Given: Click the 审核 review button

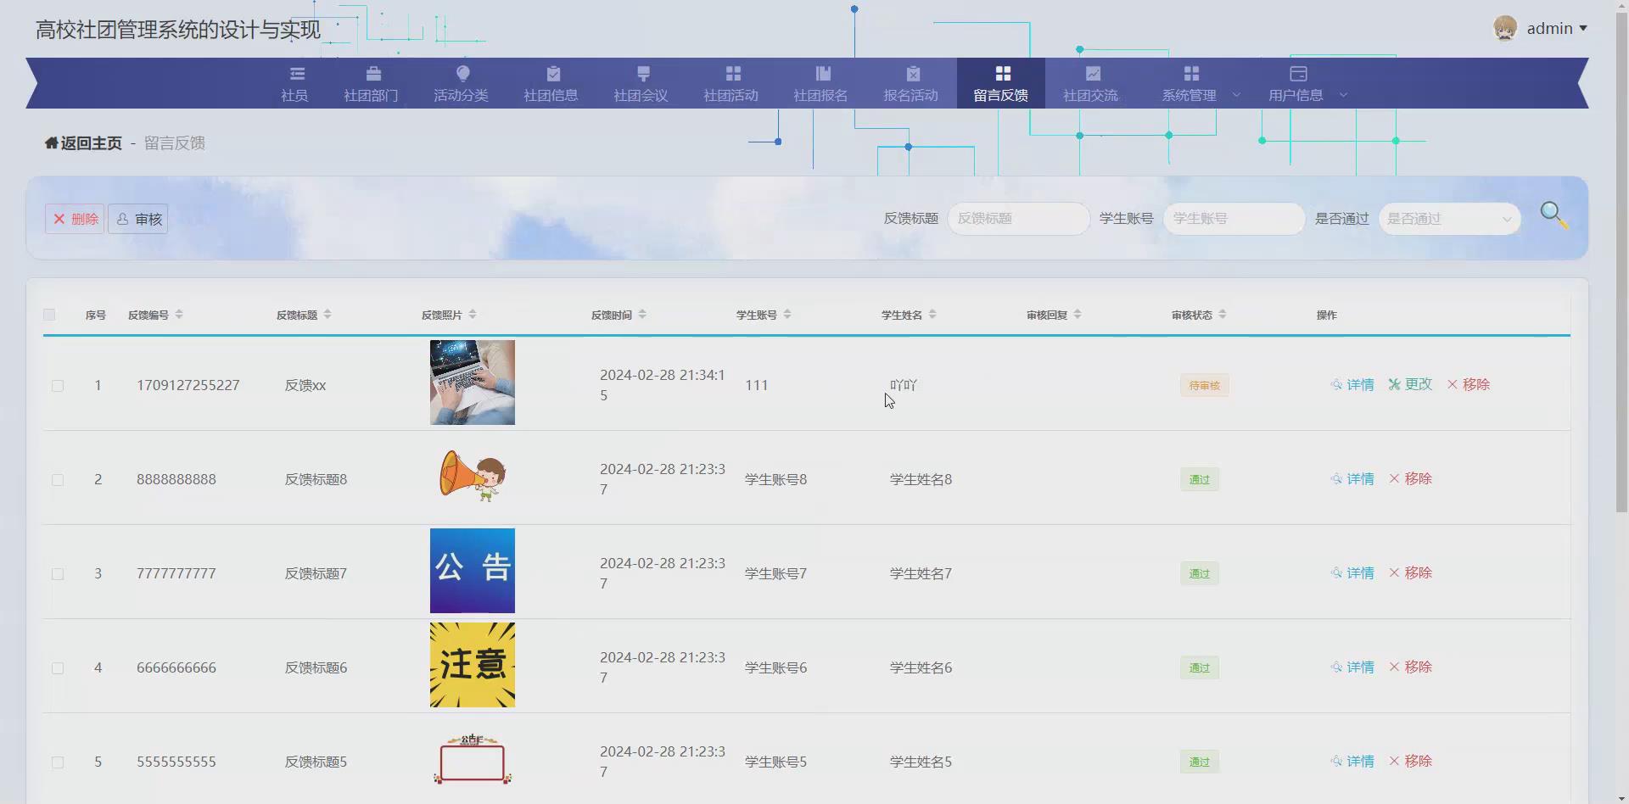Looking at the screenshot, I should point(137,218).
